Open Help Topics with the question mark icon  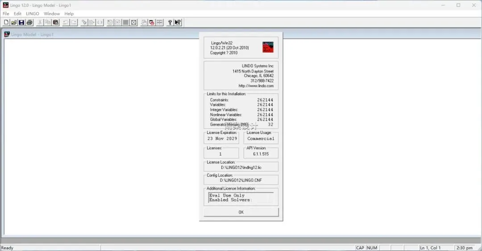coord(170,22)
